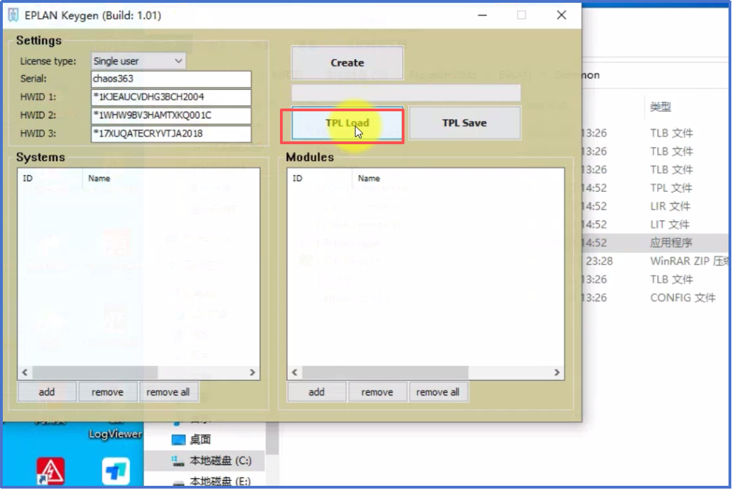The image size is (732, 490).
Task: Open the License type dropdown
Action: pos(138,61)
